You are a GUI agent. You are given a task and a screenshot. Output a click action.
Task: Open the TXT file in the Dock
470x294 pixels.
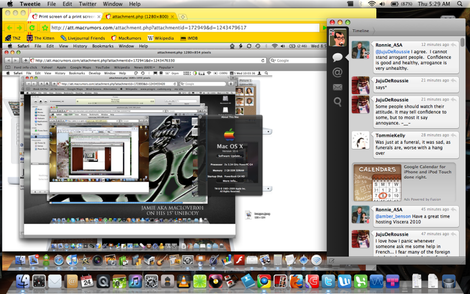click(433, 282)
